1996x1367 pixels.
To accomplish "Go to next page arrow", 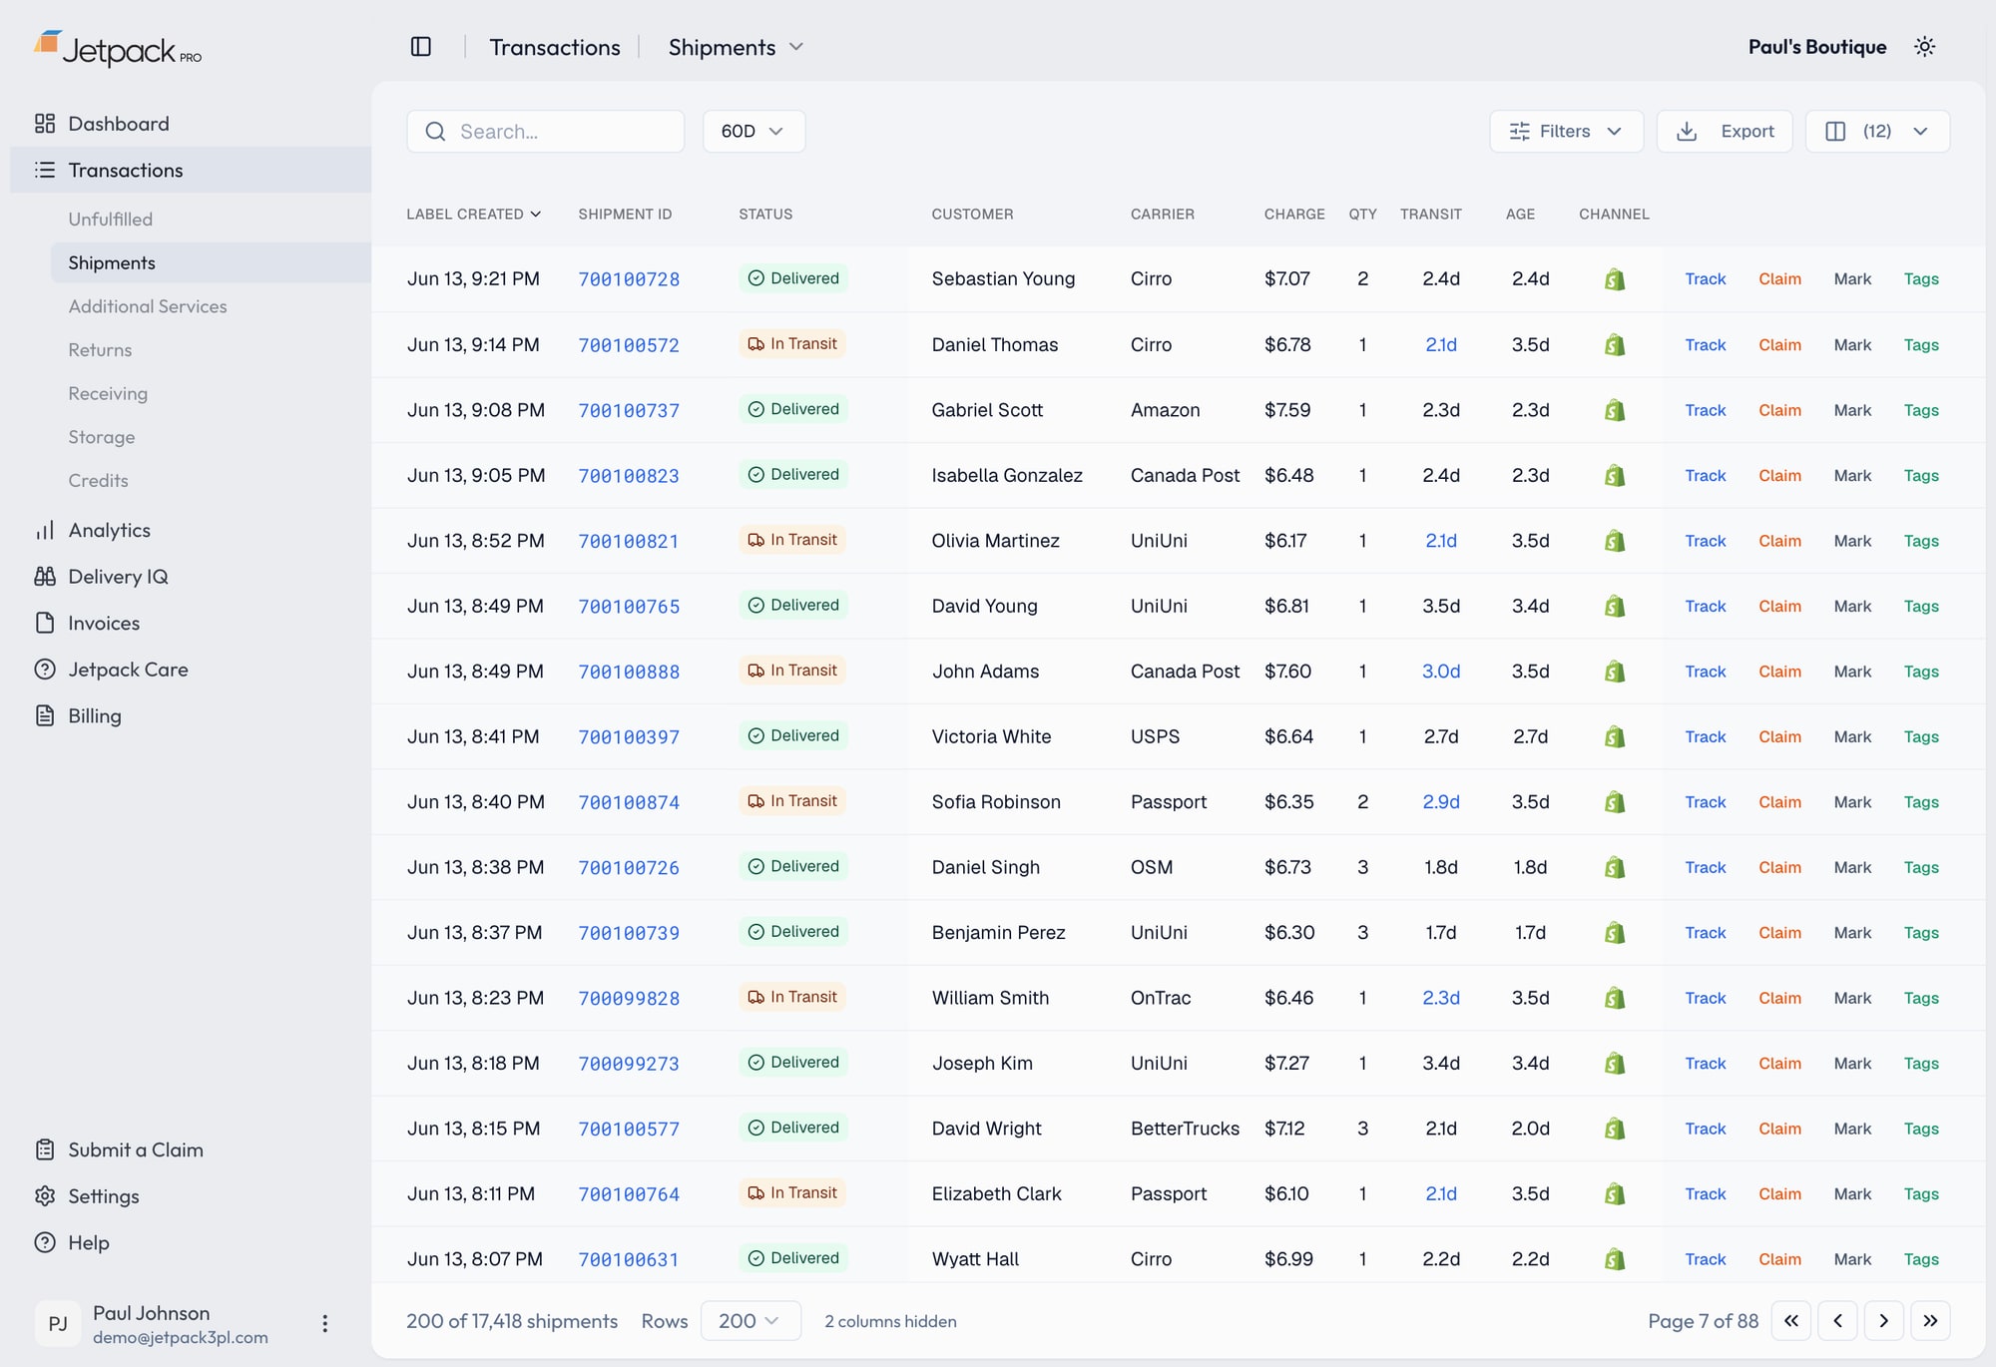I will click(1883, 1321).
